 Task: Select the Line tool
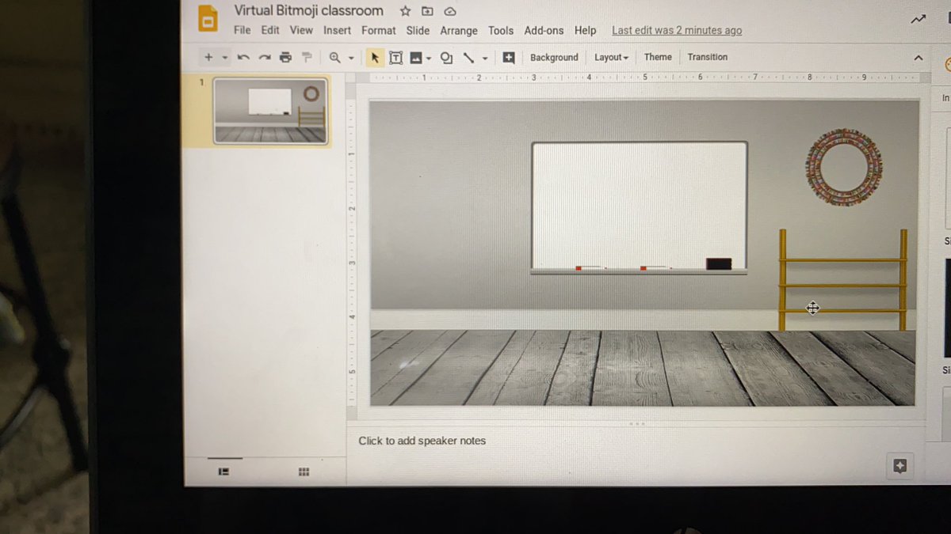click(468, 57)
